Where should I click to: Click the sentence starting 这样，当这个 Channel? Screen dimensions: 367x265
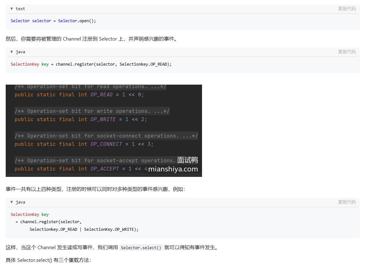coord(113,248)
